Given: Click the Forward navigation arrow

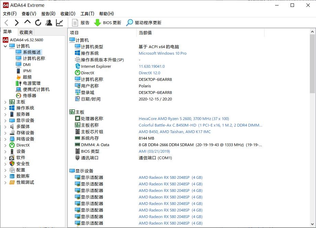Looking at the screenshot, I should click(x=16, y=23).
